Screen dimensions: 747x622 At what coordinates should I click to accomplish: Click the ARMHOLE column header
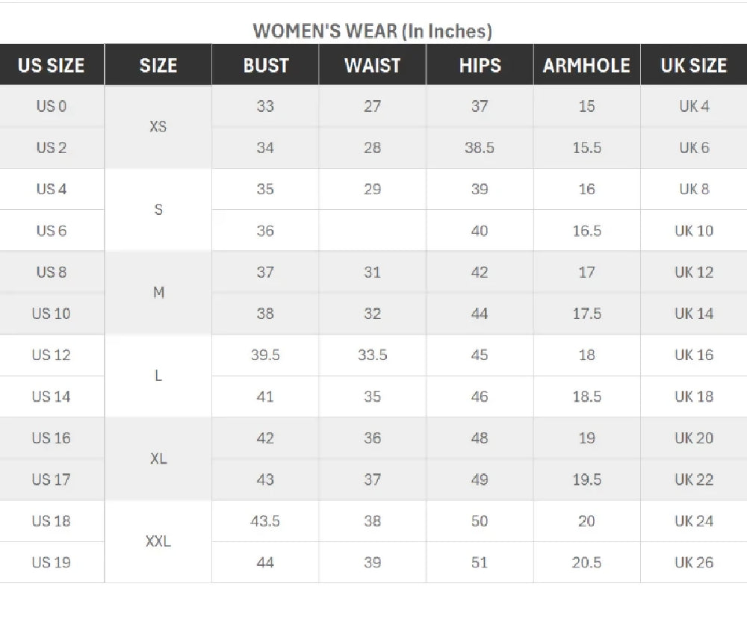586,66
